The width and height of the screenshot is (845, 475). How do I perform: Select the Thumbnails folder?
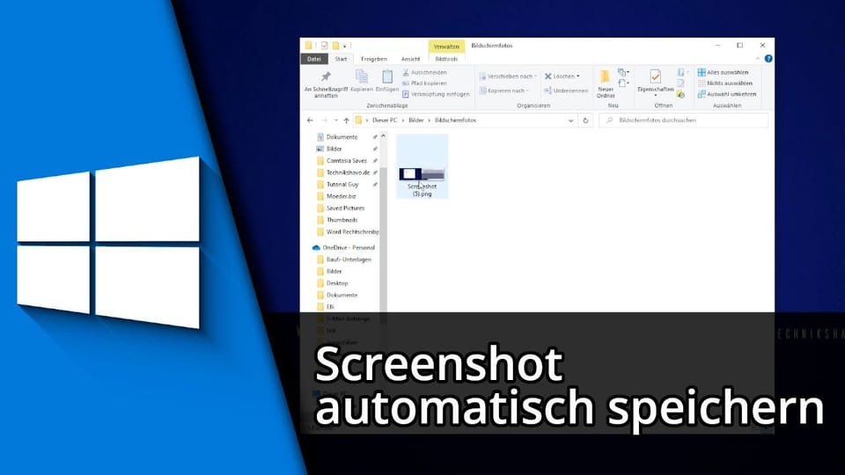342,220
